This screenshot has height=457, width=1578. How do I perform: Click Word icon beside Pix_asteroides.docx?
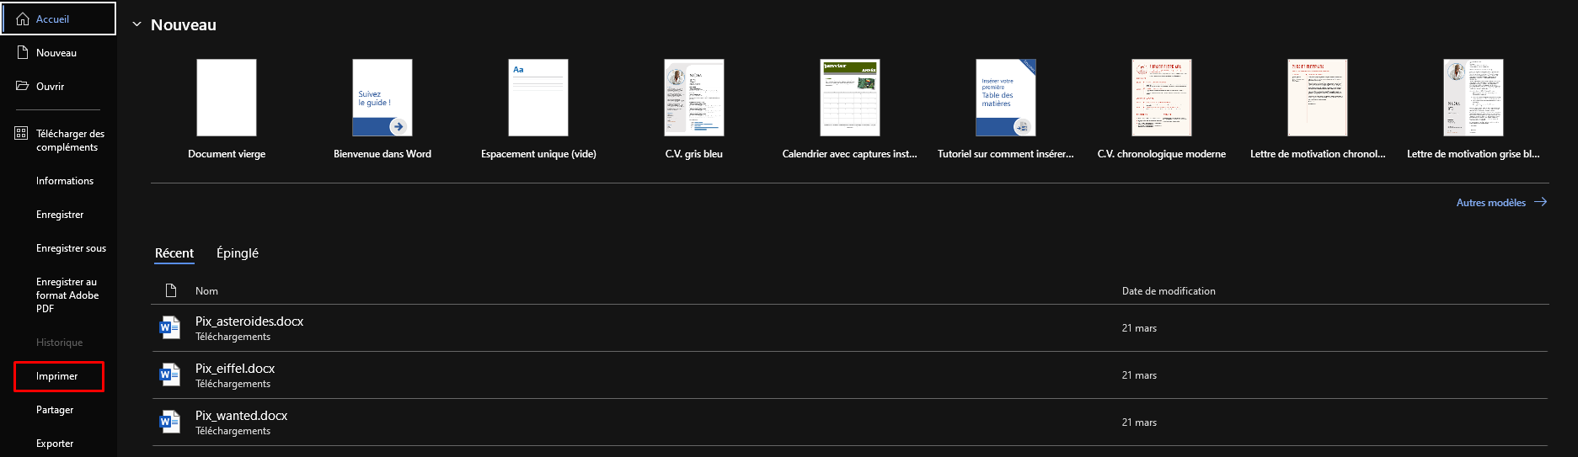pyautogui.click(x=170, y=327)
